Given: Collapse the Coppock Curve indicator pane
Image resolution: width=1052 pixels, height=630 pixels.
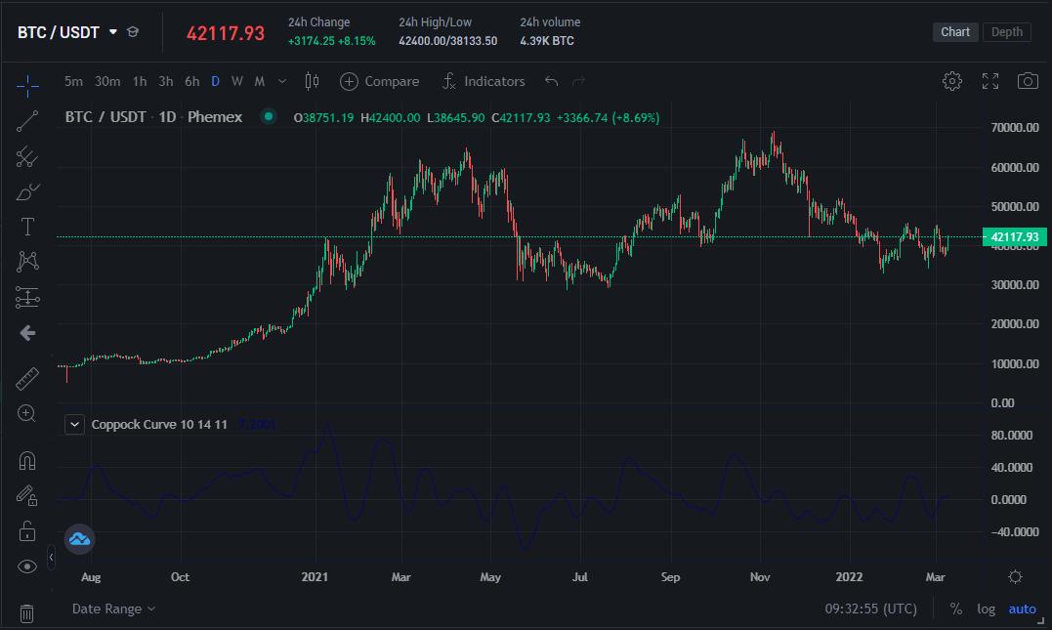Looking at the screenshot, I should click(x=74, y=424).
